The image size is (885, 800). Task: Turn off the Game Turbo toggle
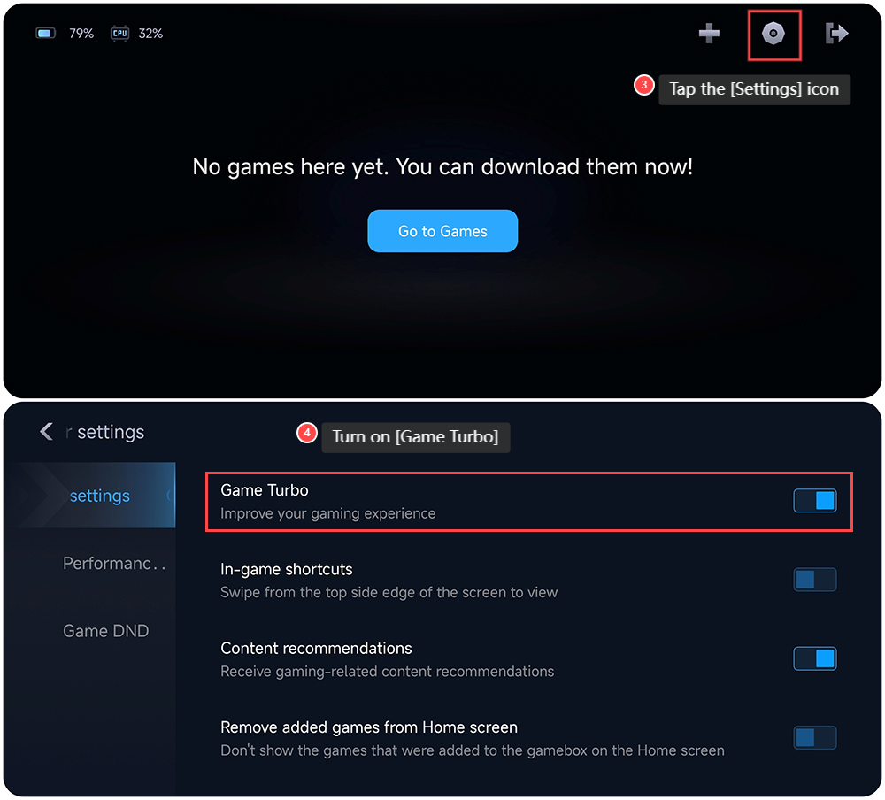tap(814, 501)
